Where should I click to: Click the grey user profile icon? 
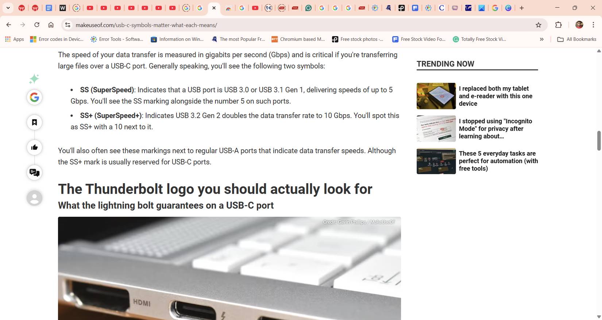point(34,198)
